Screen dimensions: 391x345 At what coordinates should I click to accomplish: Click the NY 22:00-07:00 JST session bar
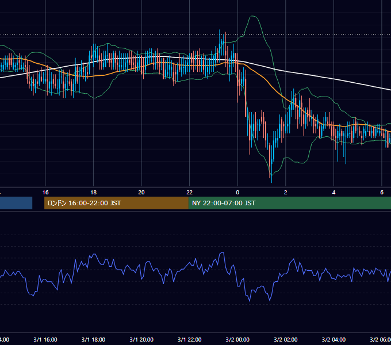coord(289,203)
